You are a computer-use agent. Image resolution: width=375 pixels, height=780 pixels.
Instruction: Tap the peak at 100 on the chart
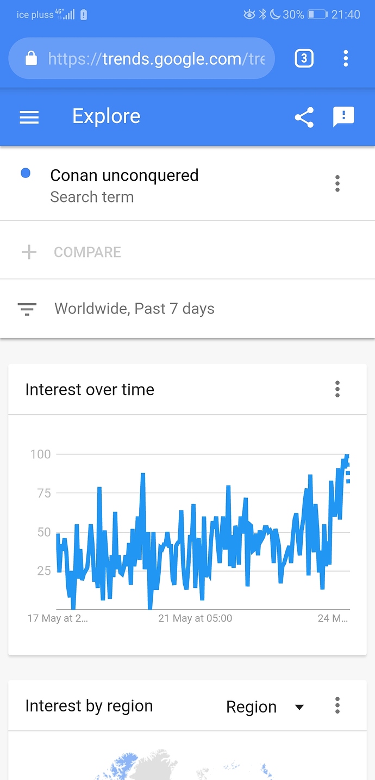(347, 455)
